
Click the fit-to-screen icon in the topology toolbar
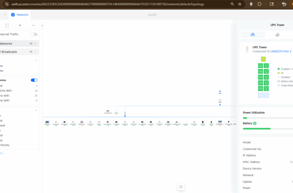tap(7, 25)
